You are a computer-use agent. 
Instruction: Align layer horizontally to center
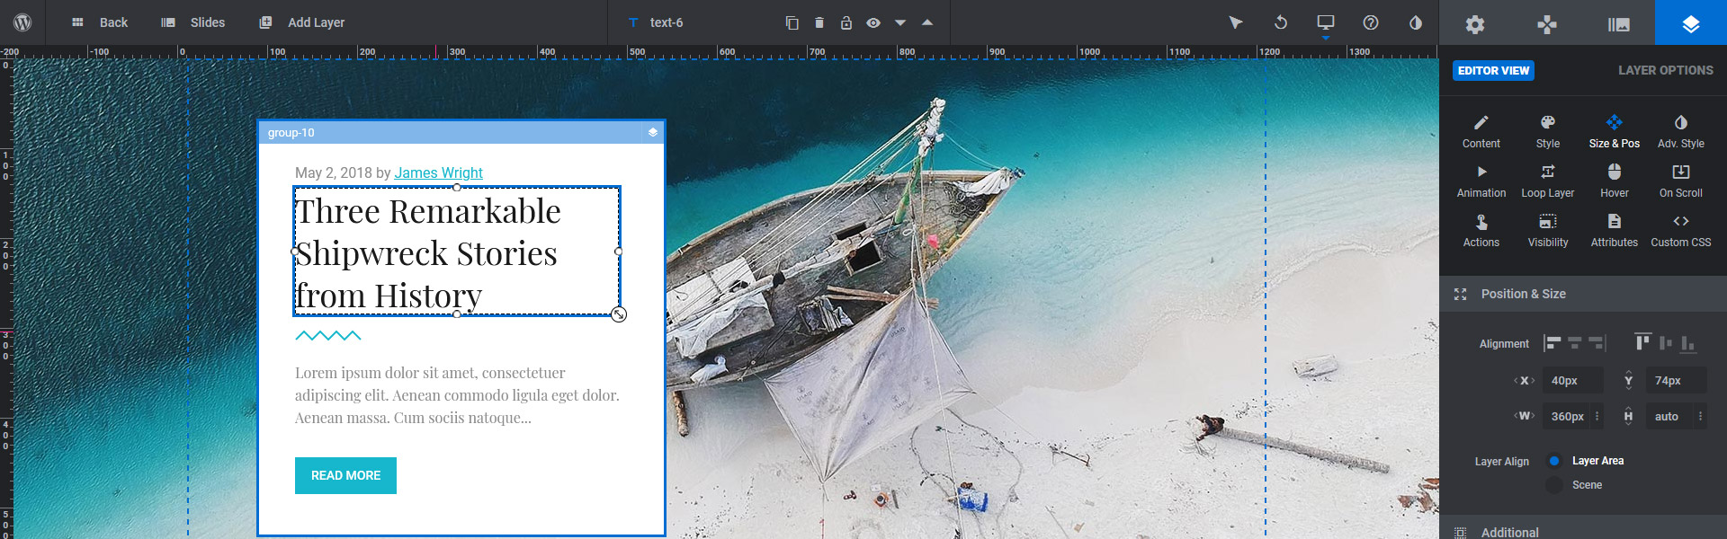coord(1574,343)
